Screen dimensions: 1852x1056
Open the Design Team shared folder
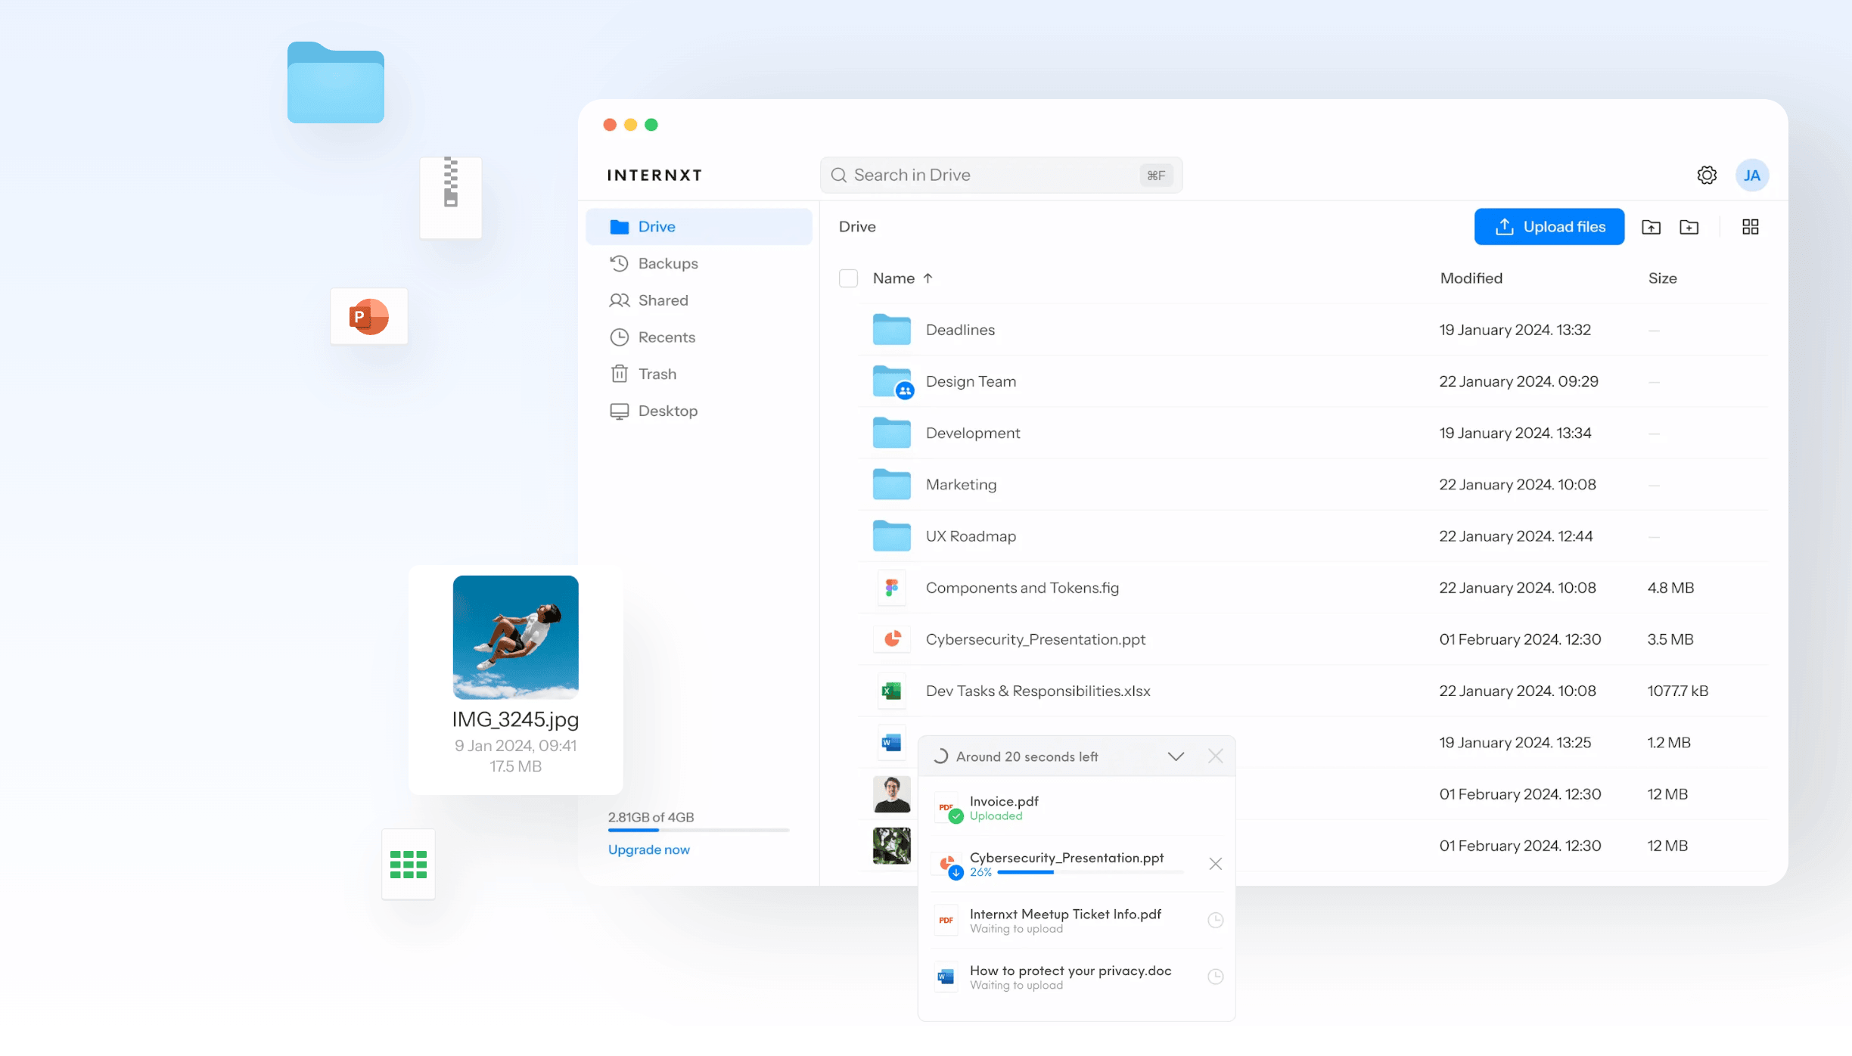(x=971, y=381)
